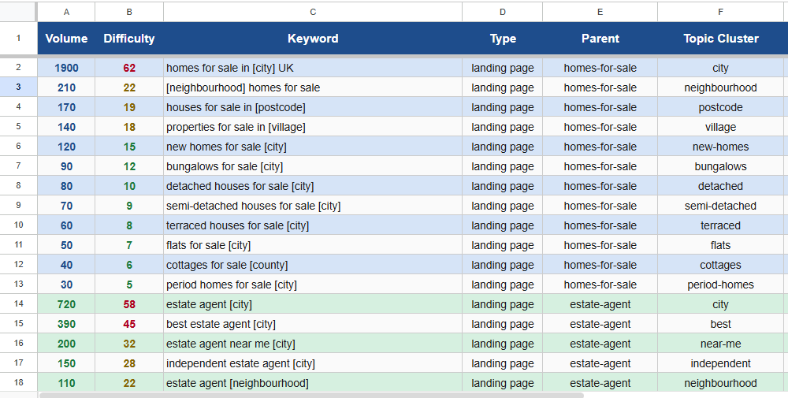Click the Difficulty header cell
Viewport: 788px width, 398px height.
point(129,38)
